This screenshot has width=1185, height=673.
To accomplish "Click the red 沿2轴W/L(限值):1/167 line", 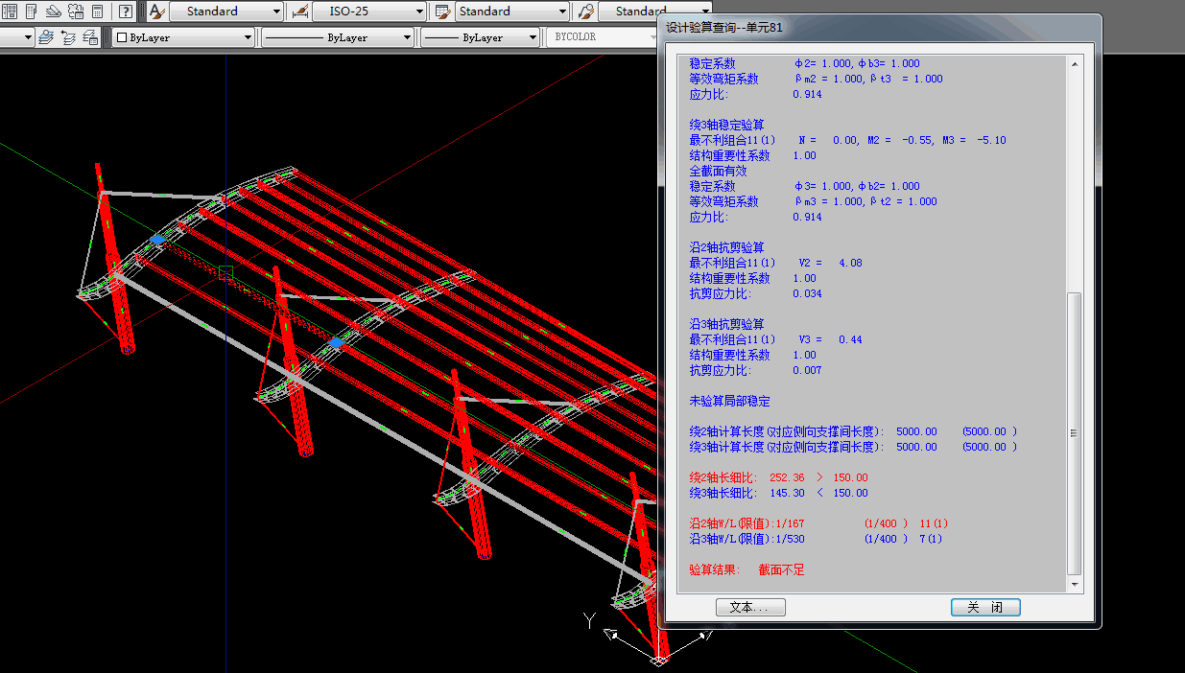I will (818, 523).
